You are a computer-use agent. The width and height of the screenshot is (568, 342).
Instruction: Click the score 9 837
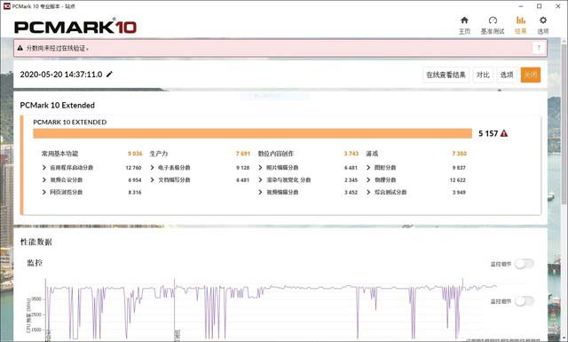[459, 168]
